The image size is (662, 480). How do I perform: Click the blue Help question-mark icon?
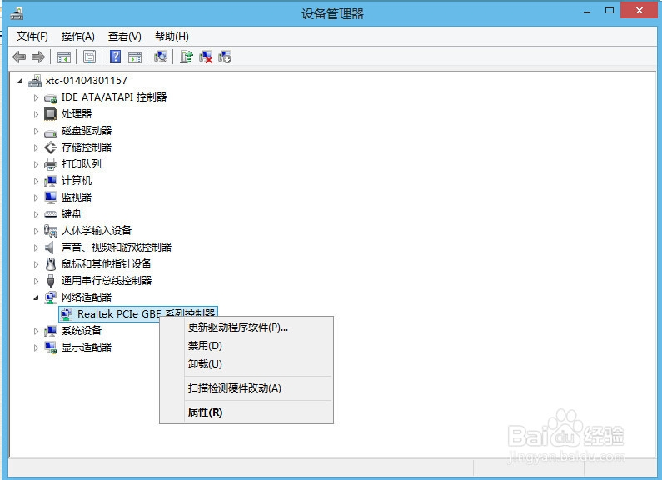(x=115, y=57)
